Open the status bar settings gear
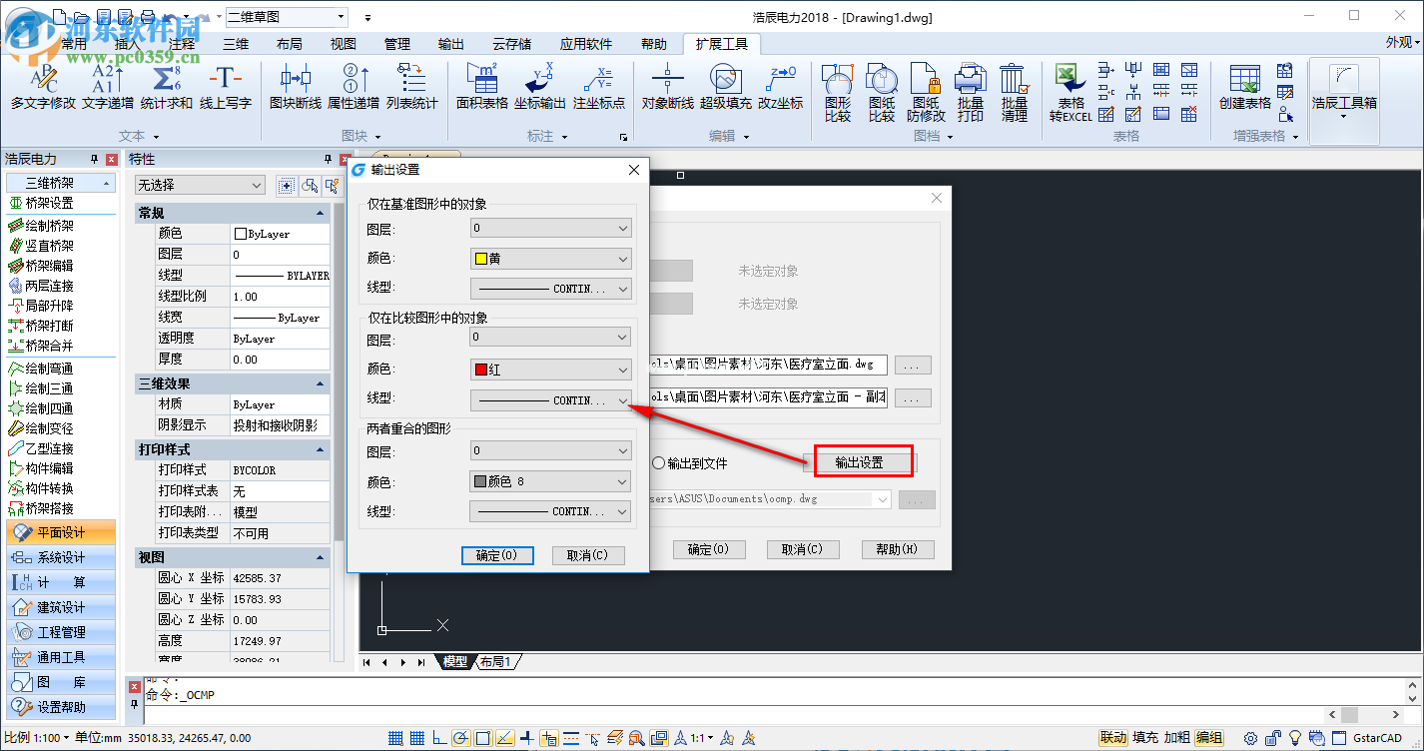This screenshot has height=751, width=1424. coord(1250,738)
